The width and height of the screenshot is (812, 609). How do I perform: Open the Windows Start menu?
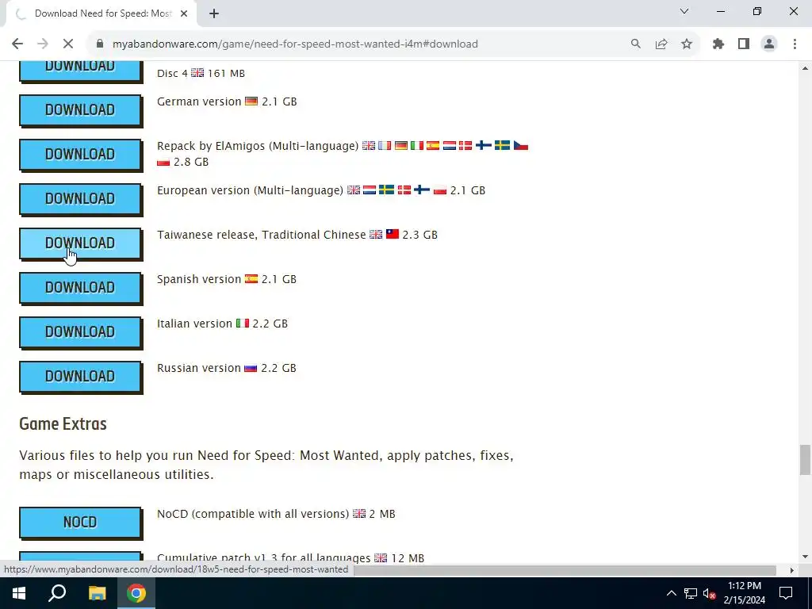point(19,593)
